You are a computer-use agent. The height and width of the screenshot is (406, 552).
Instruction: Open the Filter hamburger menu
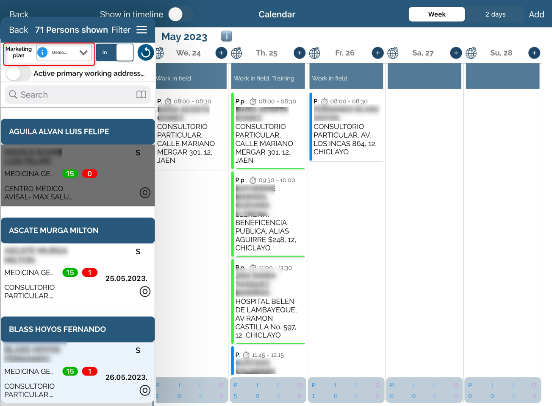(142, 30)
